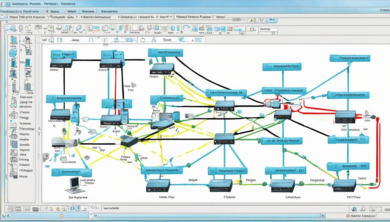The width and height of the screenshot is (390, 222).
Task: Click the orange circle in the bottom status bar
Action: coord(61,216)
